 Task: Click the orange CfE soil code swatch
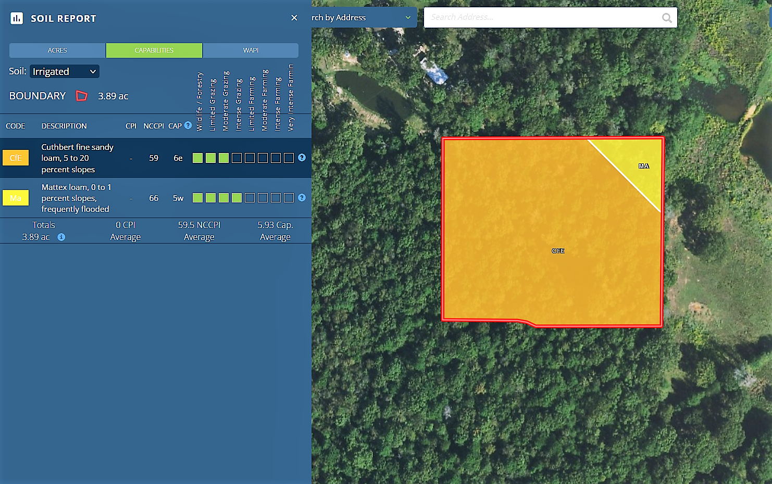pyautogui.click(x=16, y=158)
